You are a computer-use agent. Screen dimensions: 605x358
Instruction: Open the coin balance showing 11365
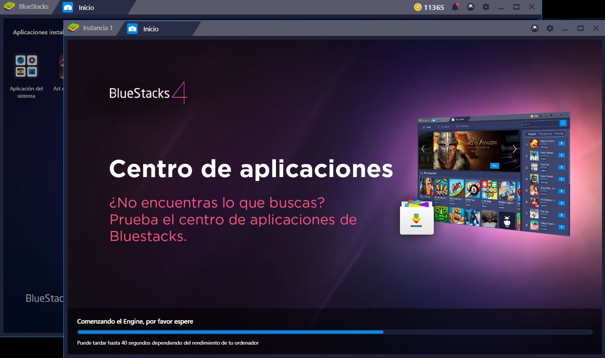tap(429, 7)
